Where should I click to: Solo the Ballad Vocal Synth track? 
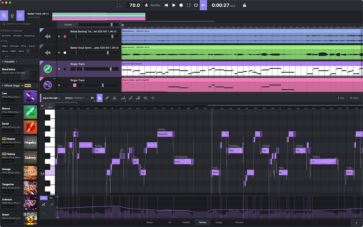tap(58, 52)
